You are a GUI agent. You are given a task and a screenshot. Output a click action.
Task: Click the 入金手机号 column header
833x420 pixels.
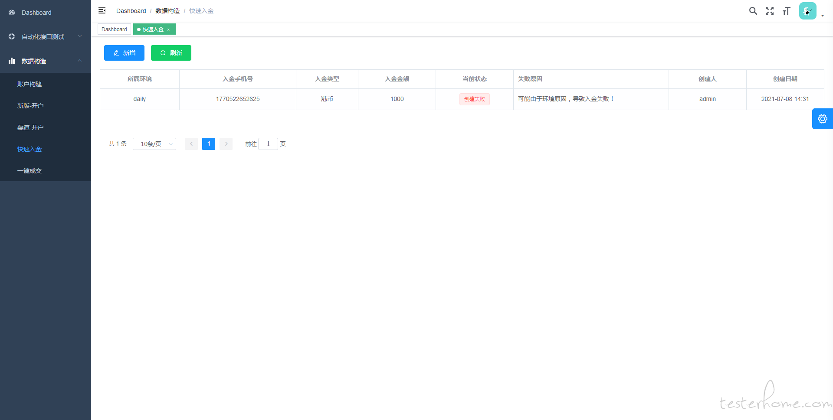coord(238,79)
